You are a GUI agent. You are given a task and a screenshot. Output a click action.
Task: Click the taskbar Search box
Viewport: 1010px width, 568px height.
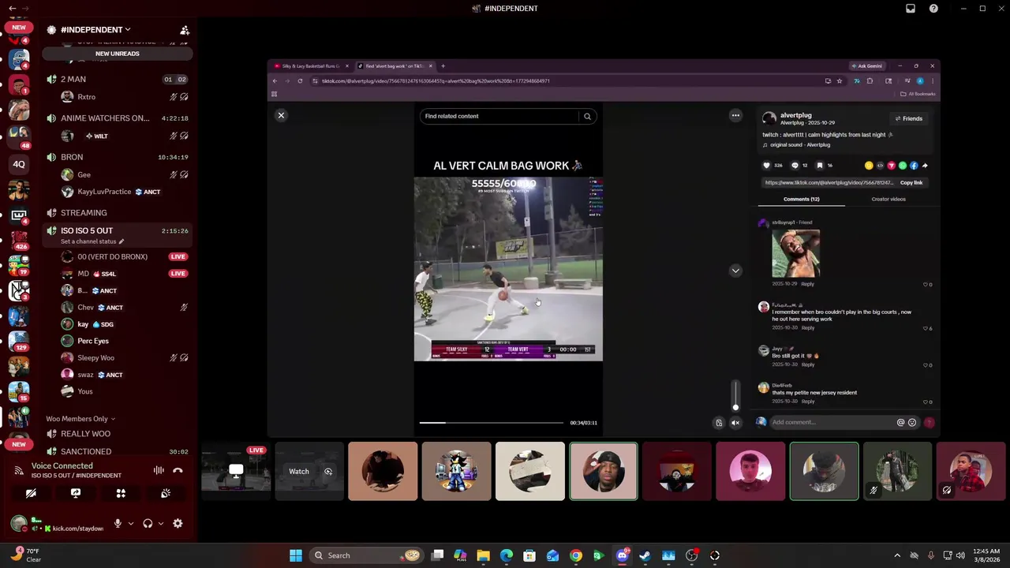(x=367, y=555)
